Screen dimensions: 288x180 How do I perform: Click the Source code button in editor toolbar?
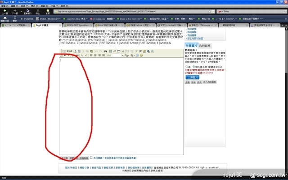(x=68, y=52)
